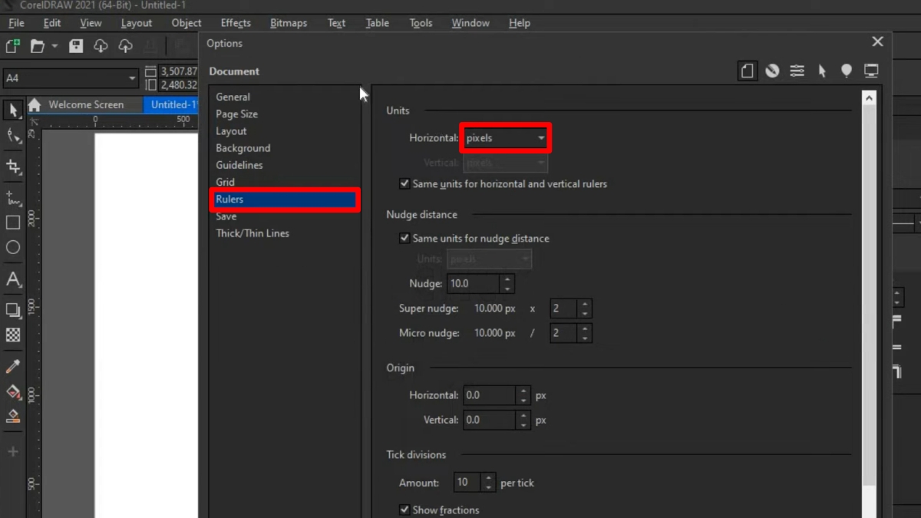Click the Origin Horizontal stepper arrows
This screenshot has width=921, height=518.
[523, 395]
